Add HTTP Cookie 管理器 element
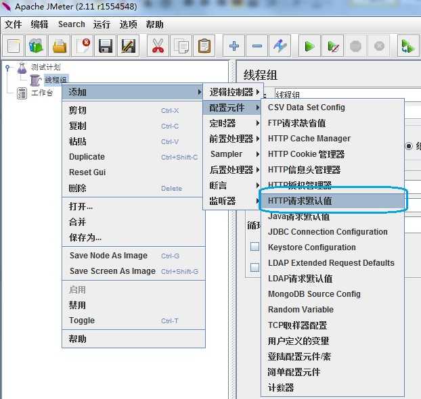The width and height of the screenshot is (421, 399). [332, 154]
